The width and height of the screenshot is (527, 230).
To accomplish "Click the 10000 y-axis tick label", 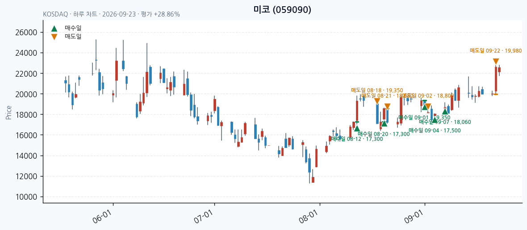I will tap(25, 197).
